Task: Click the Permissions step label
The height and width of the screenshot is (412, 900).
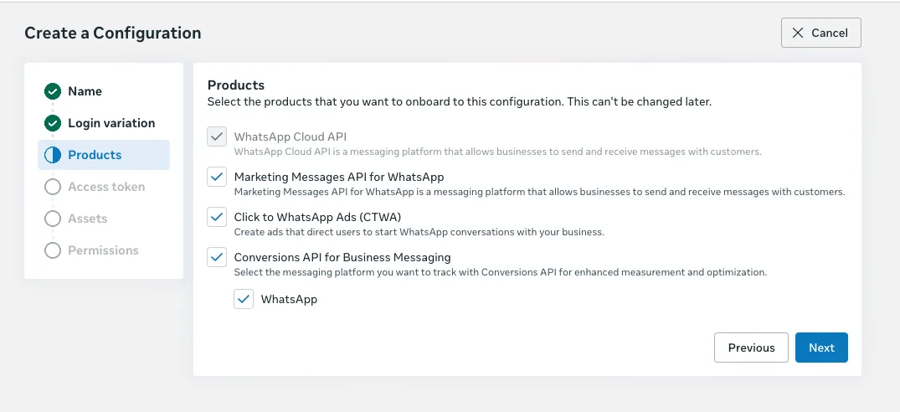Action: click(103, 250)
